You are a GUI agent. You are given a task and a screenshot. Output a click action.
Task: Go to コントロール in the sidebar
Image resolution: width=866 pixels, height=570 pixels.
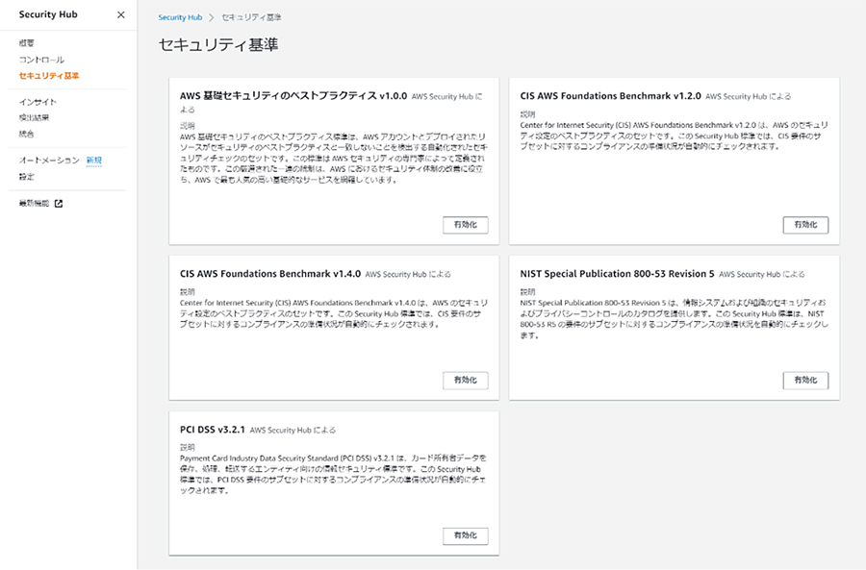coord(41,60)
